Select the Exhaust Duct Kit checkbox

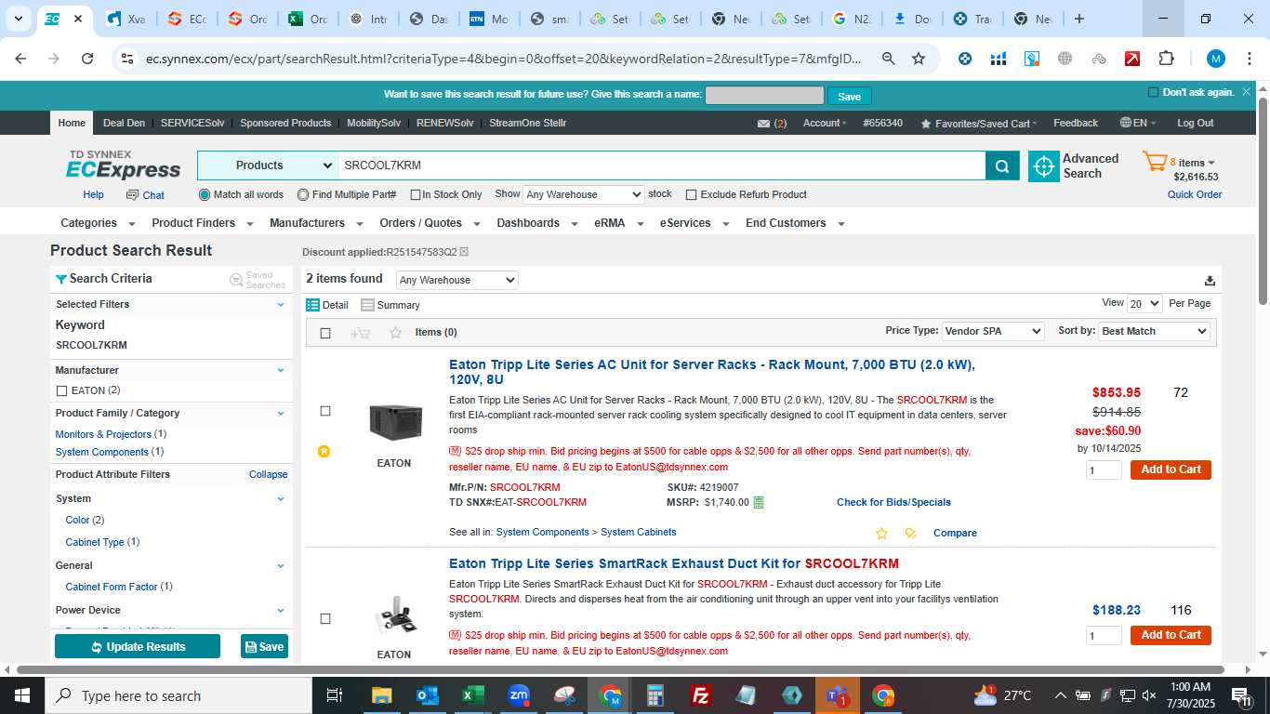(325, 619)
